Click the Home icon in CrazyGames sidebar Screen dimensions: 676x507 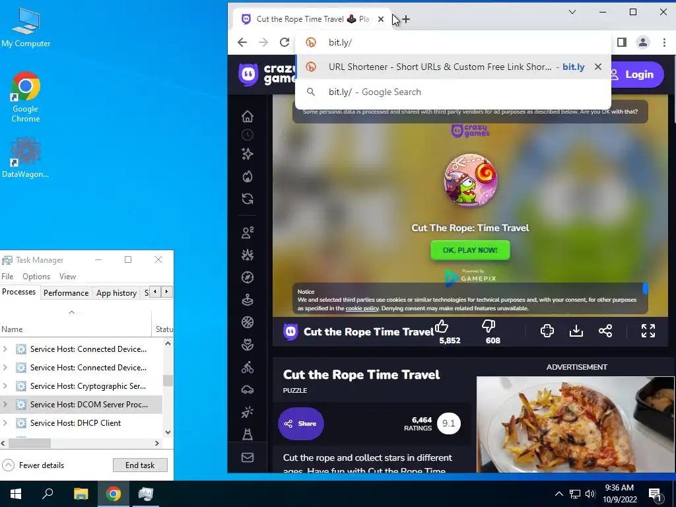point(248,116)
